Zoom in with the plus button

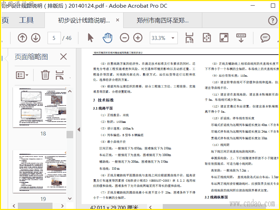138,38
